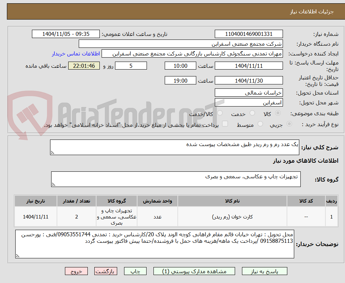Click inside the توضیحات خریدار text area
345x283 pixels.
[x=152, y=243]
